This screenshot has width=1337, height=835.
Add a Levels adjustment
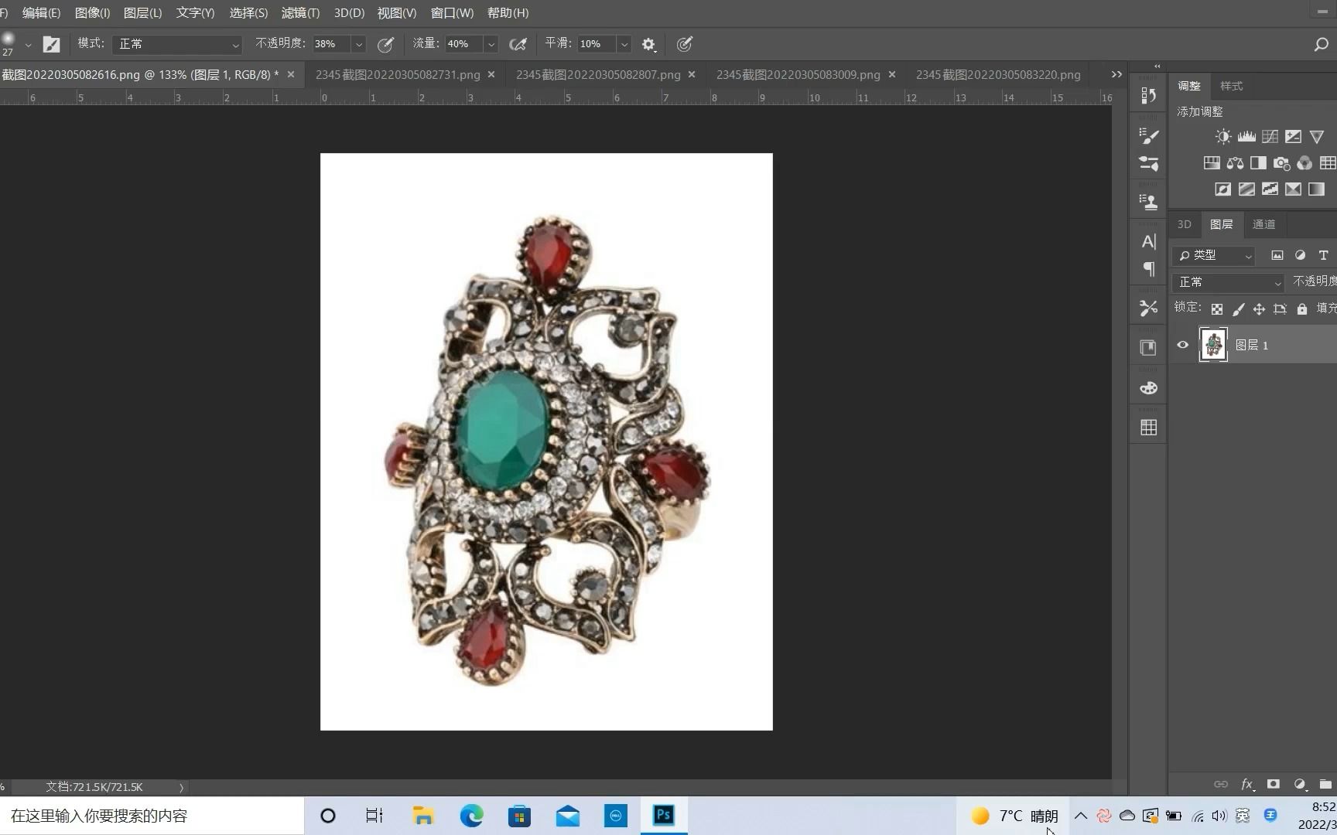tap(1246, 137)
